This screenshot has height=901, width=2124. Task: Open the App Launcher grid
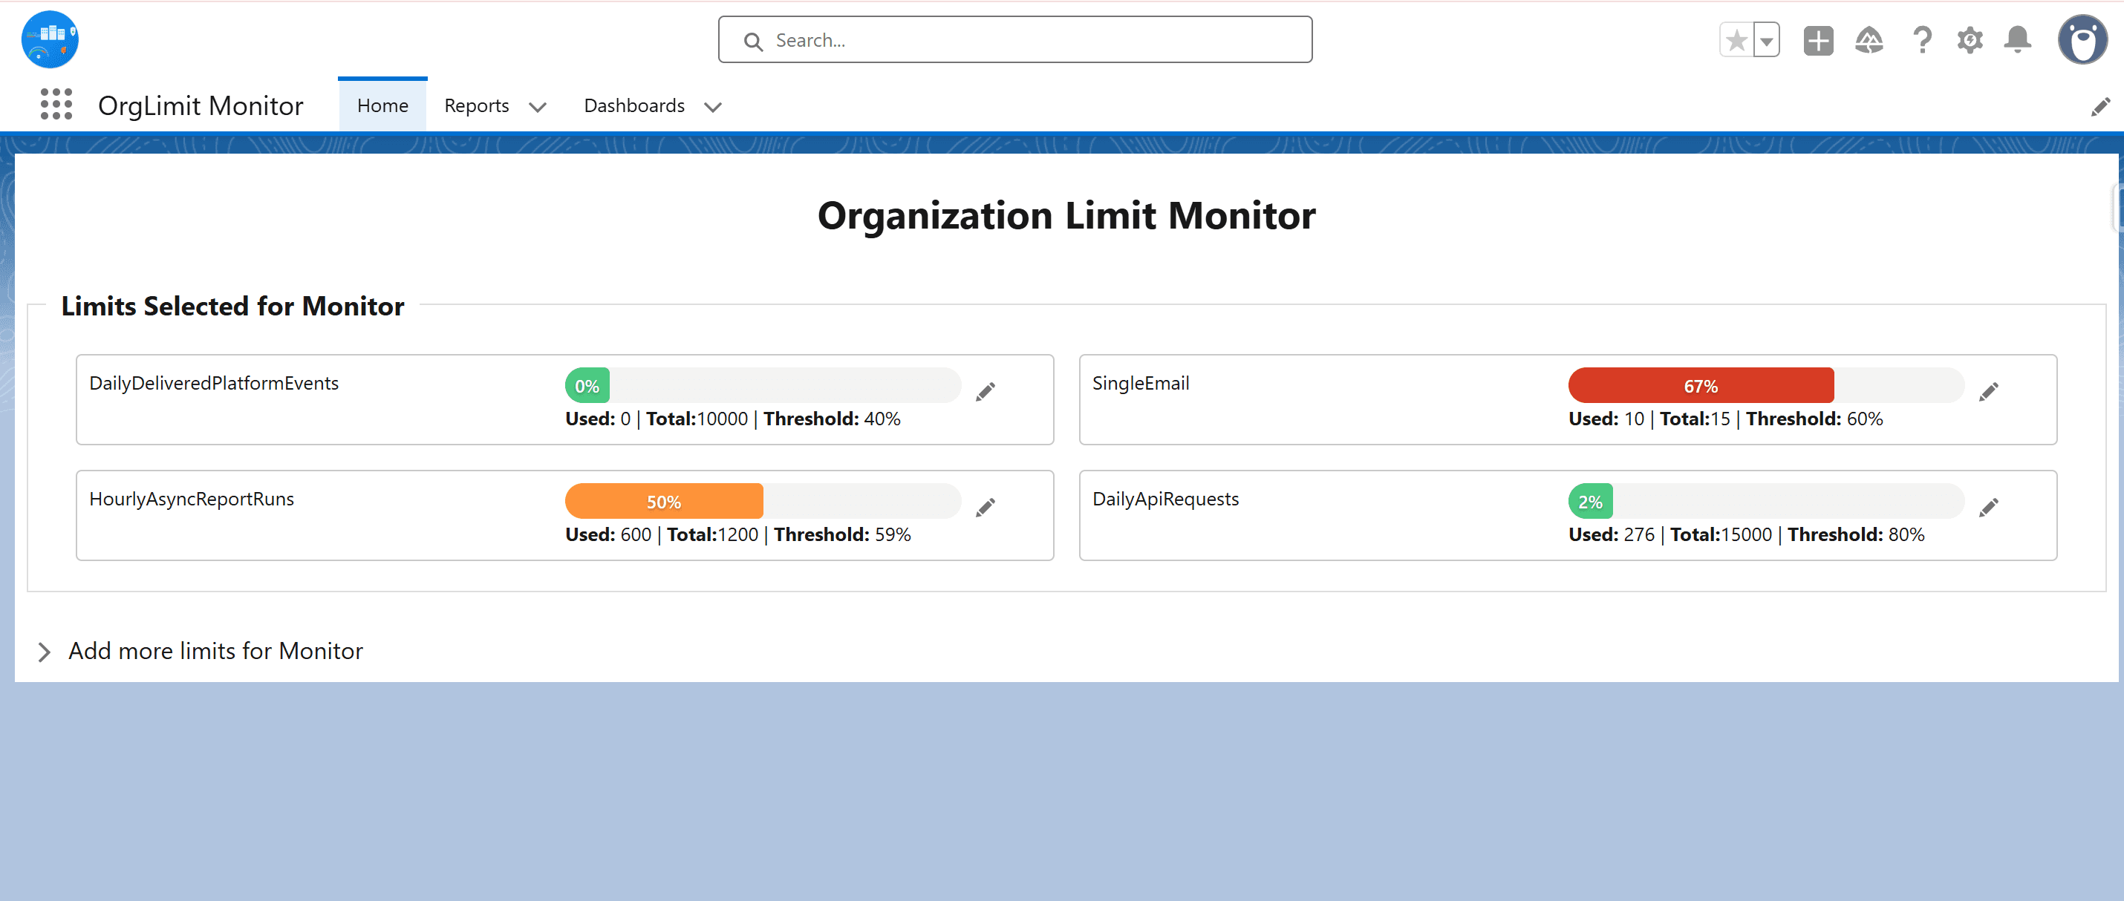pyautogui.click(x=56, y=105)
